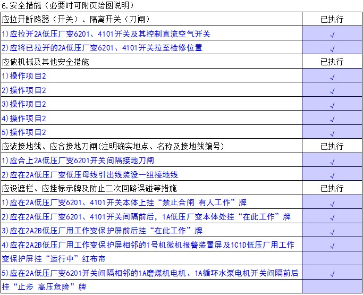Click the empty blue cell beside "止步 高压危险"牌
This screenshot has height=295, width=363.
[x=332, y=288]
